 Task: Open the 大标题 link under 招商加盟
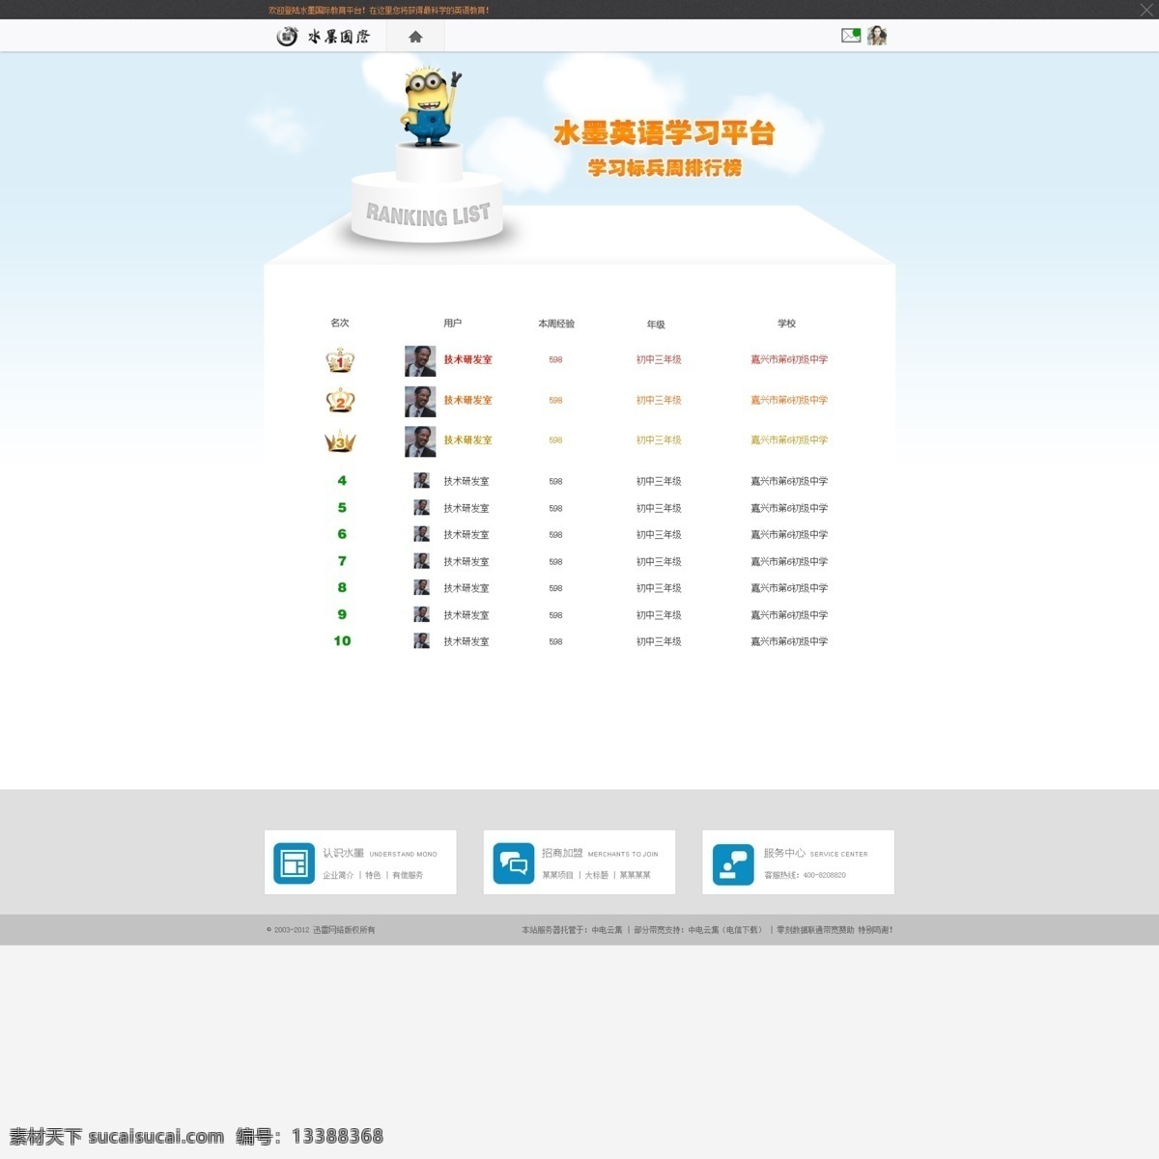tap(596, 875)
